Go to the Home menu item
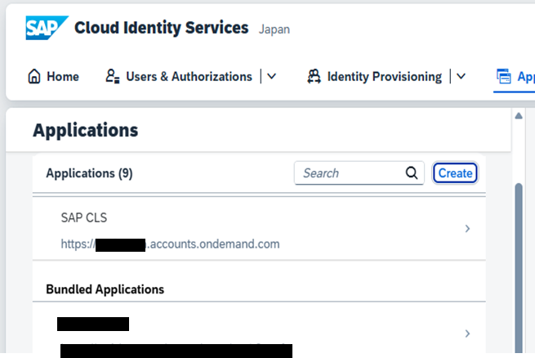The image size is (535, 358). (63, 77)
